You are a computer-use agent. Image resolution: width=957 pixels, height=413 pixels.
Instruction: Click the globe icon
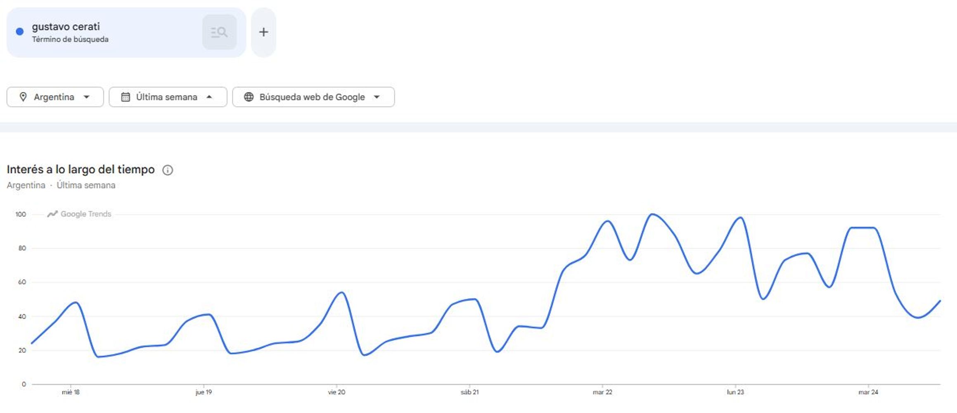pyautogui.click(x=249, y=97)
